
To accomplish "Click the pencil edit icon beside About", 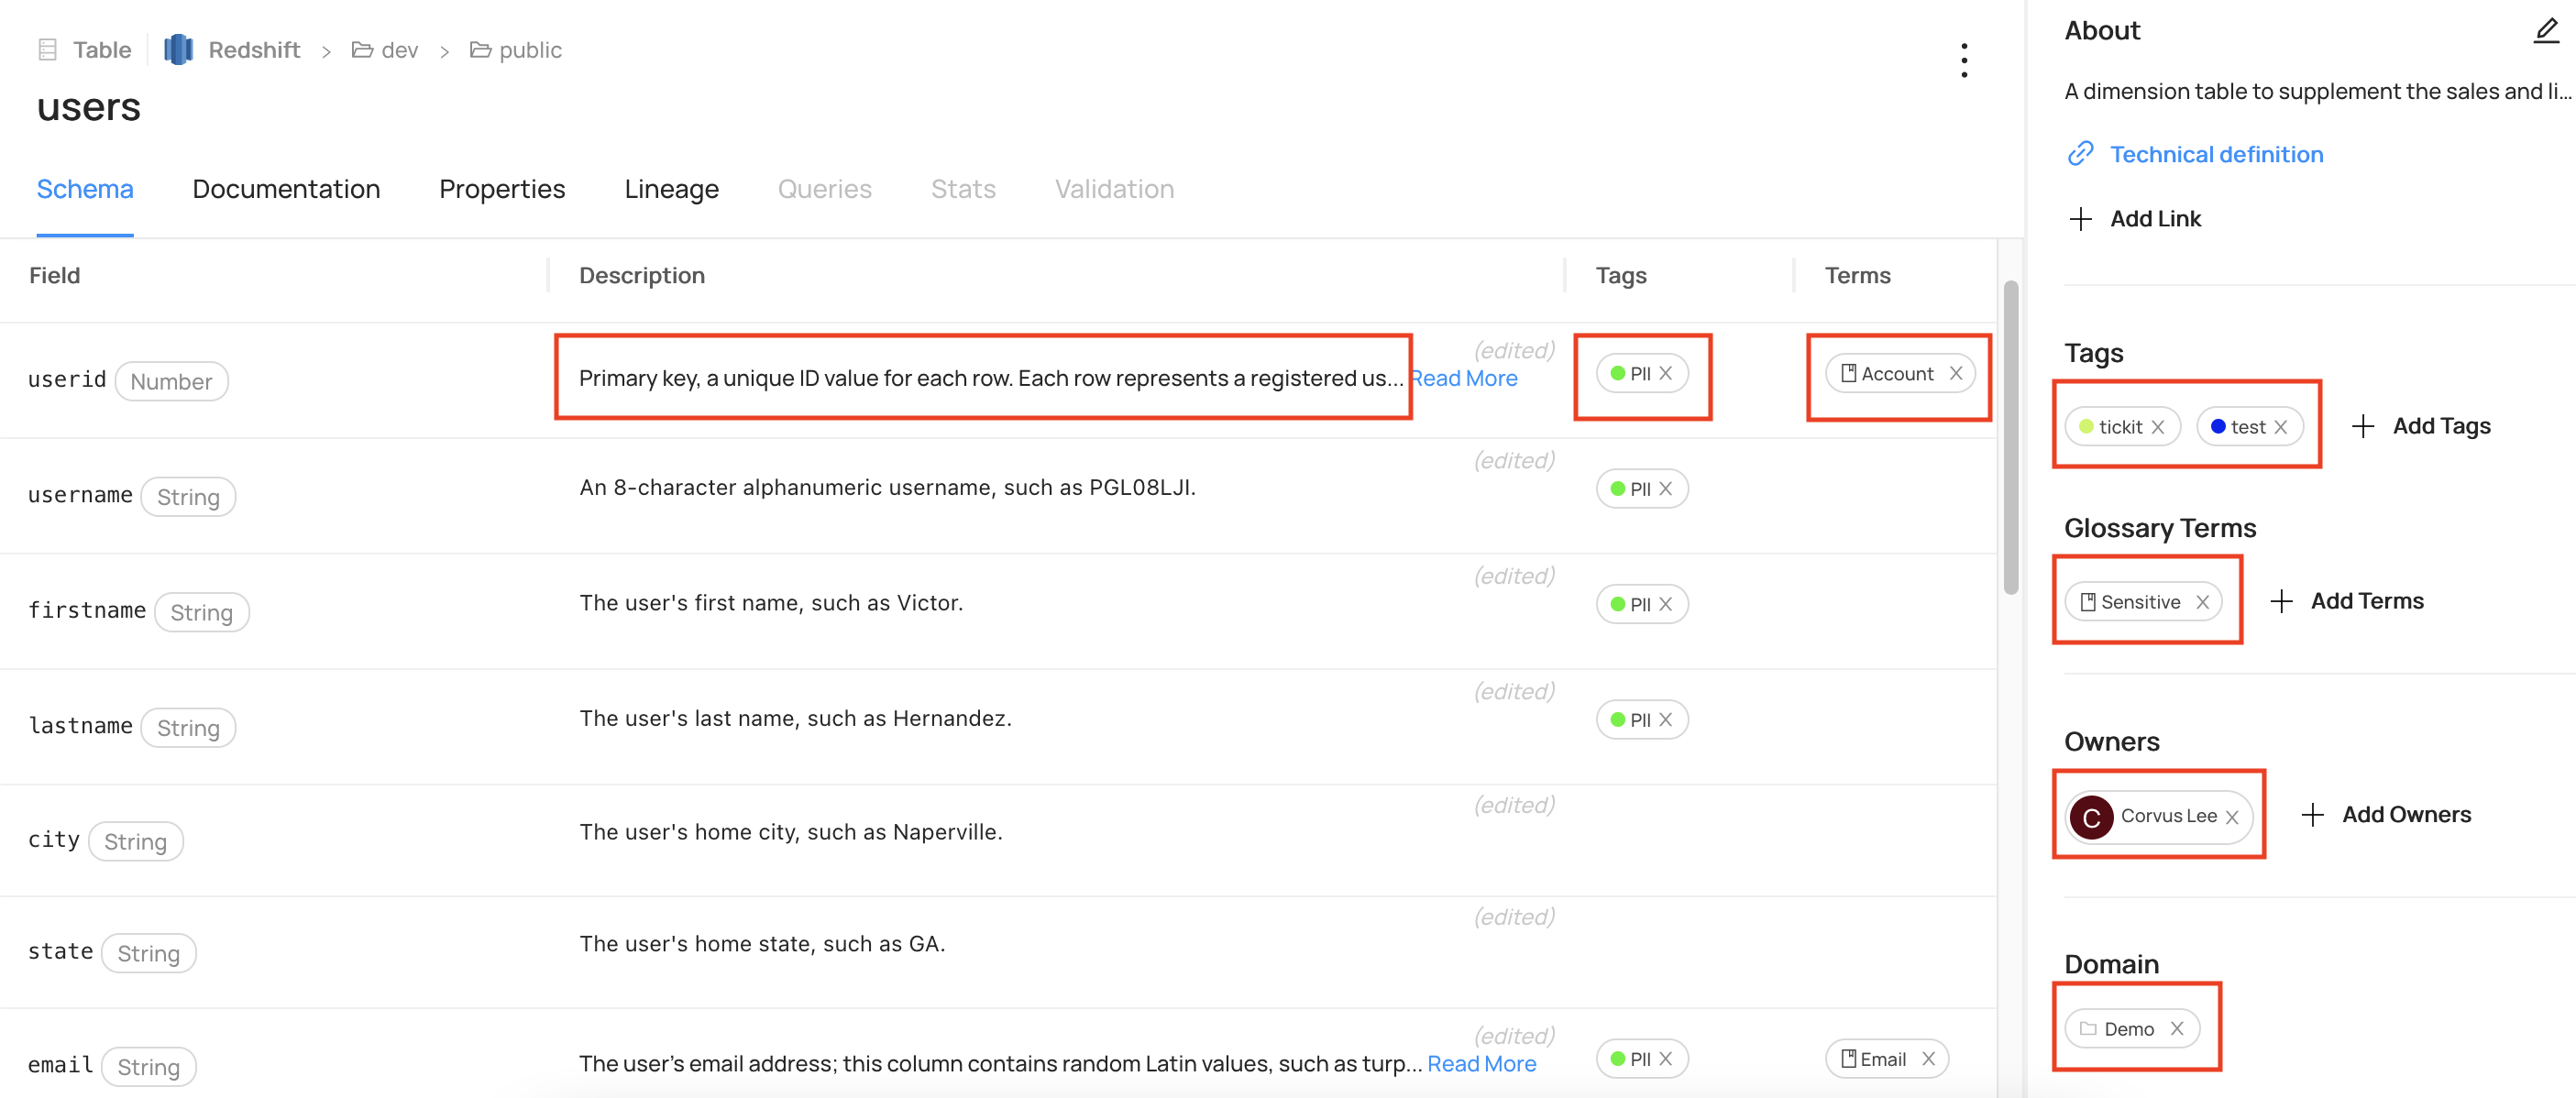I will [x=2546, y=31].
